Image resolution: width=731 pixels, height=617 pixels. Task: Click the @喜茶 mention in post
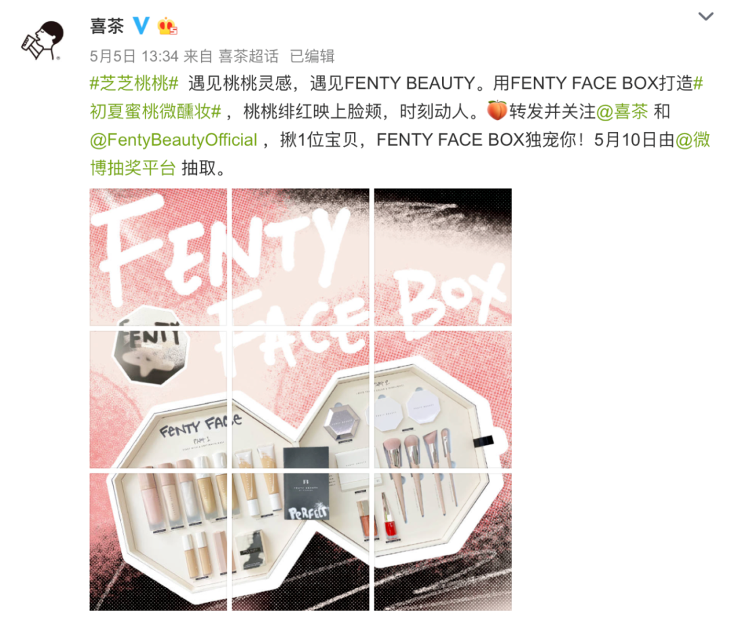622,112
